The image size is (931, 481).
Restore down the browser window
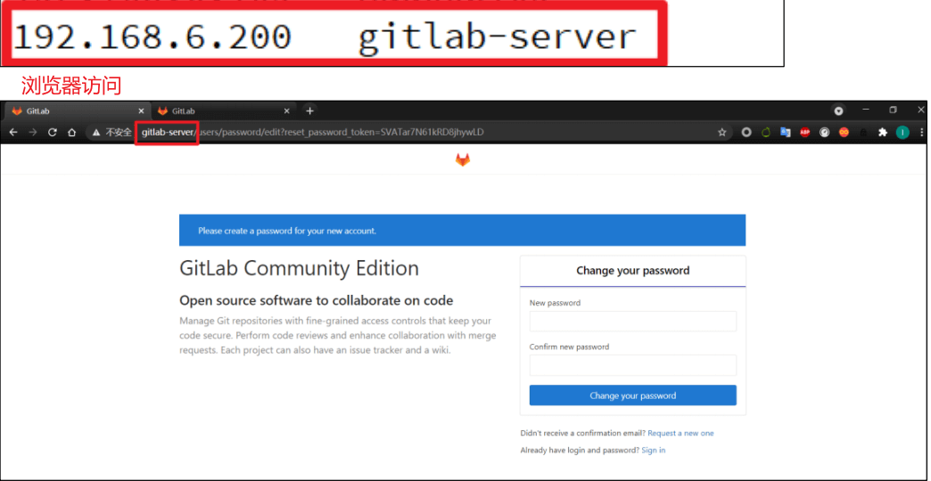pyautogui.click(x=893, y=110)
